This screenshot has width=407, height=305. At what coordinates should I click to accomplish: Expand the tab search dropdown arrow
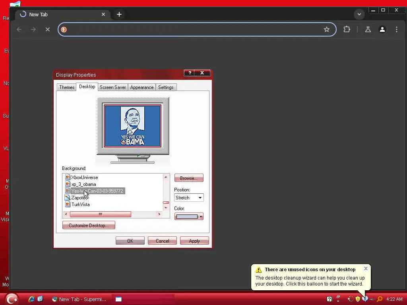[359, 14]
